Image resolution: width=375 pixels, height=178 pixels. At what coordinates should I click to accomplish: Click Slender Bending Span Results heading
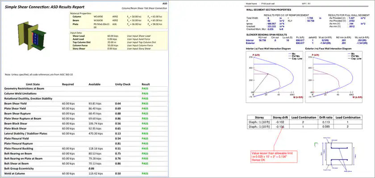pyautogui.click(x=267, y=35)
